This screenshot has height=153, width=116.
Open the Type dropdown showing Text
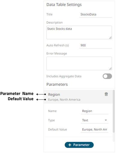(95, 120)
